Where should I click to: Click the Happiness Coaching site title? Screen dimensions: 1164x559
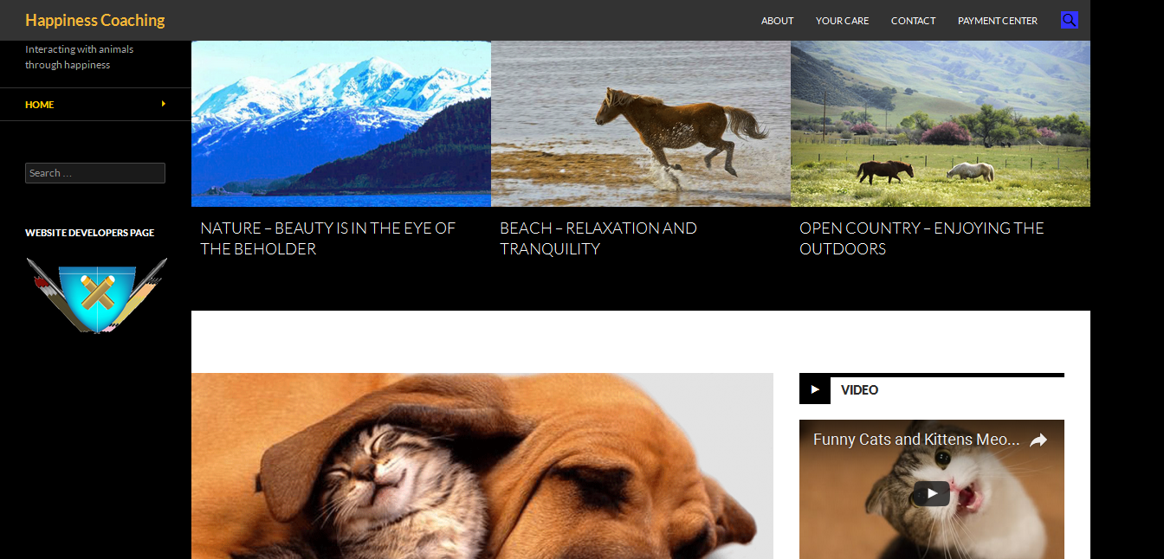(95, 20)
